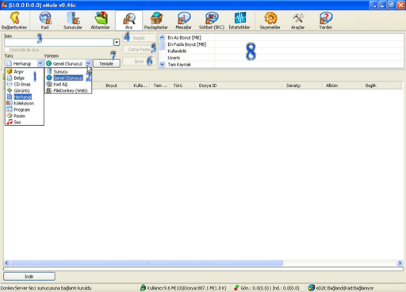Select the En Fazla Boyut [MB] filter row

tap(285, 44)
